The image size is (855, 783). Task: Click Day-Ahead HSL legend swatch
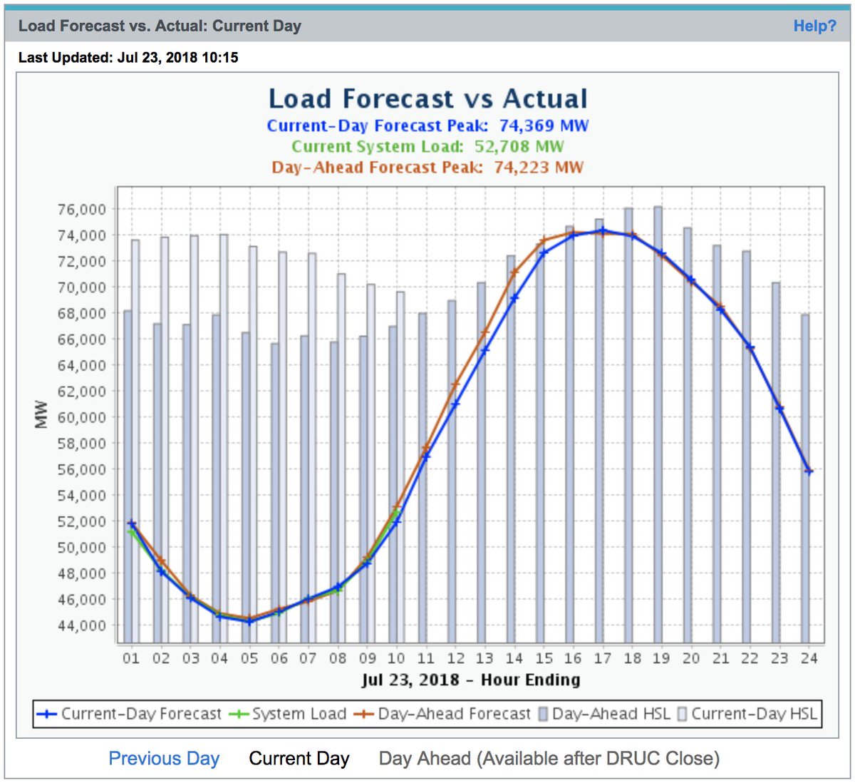(543, 714)
